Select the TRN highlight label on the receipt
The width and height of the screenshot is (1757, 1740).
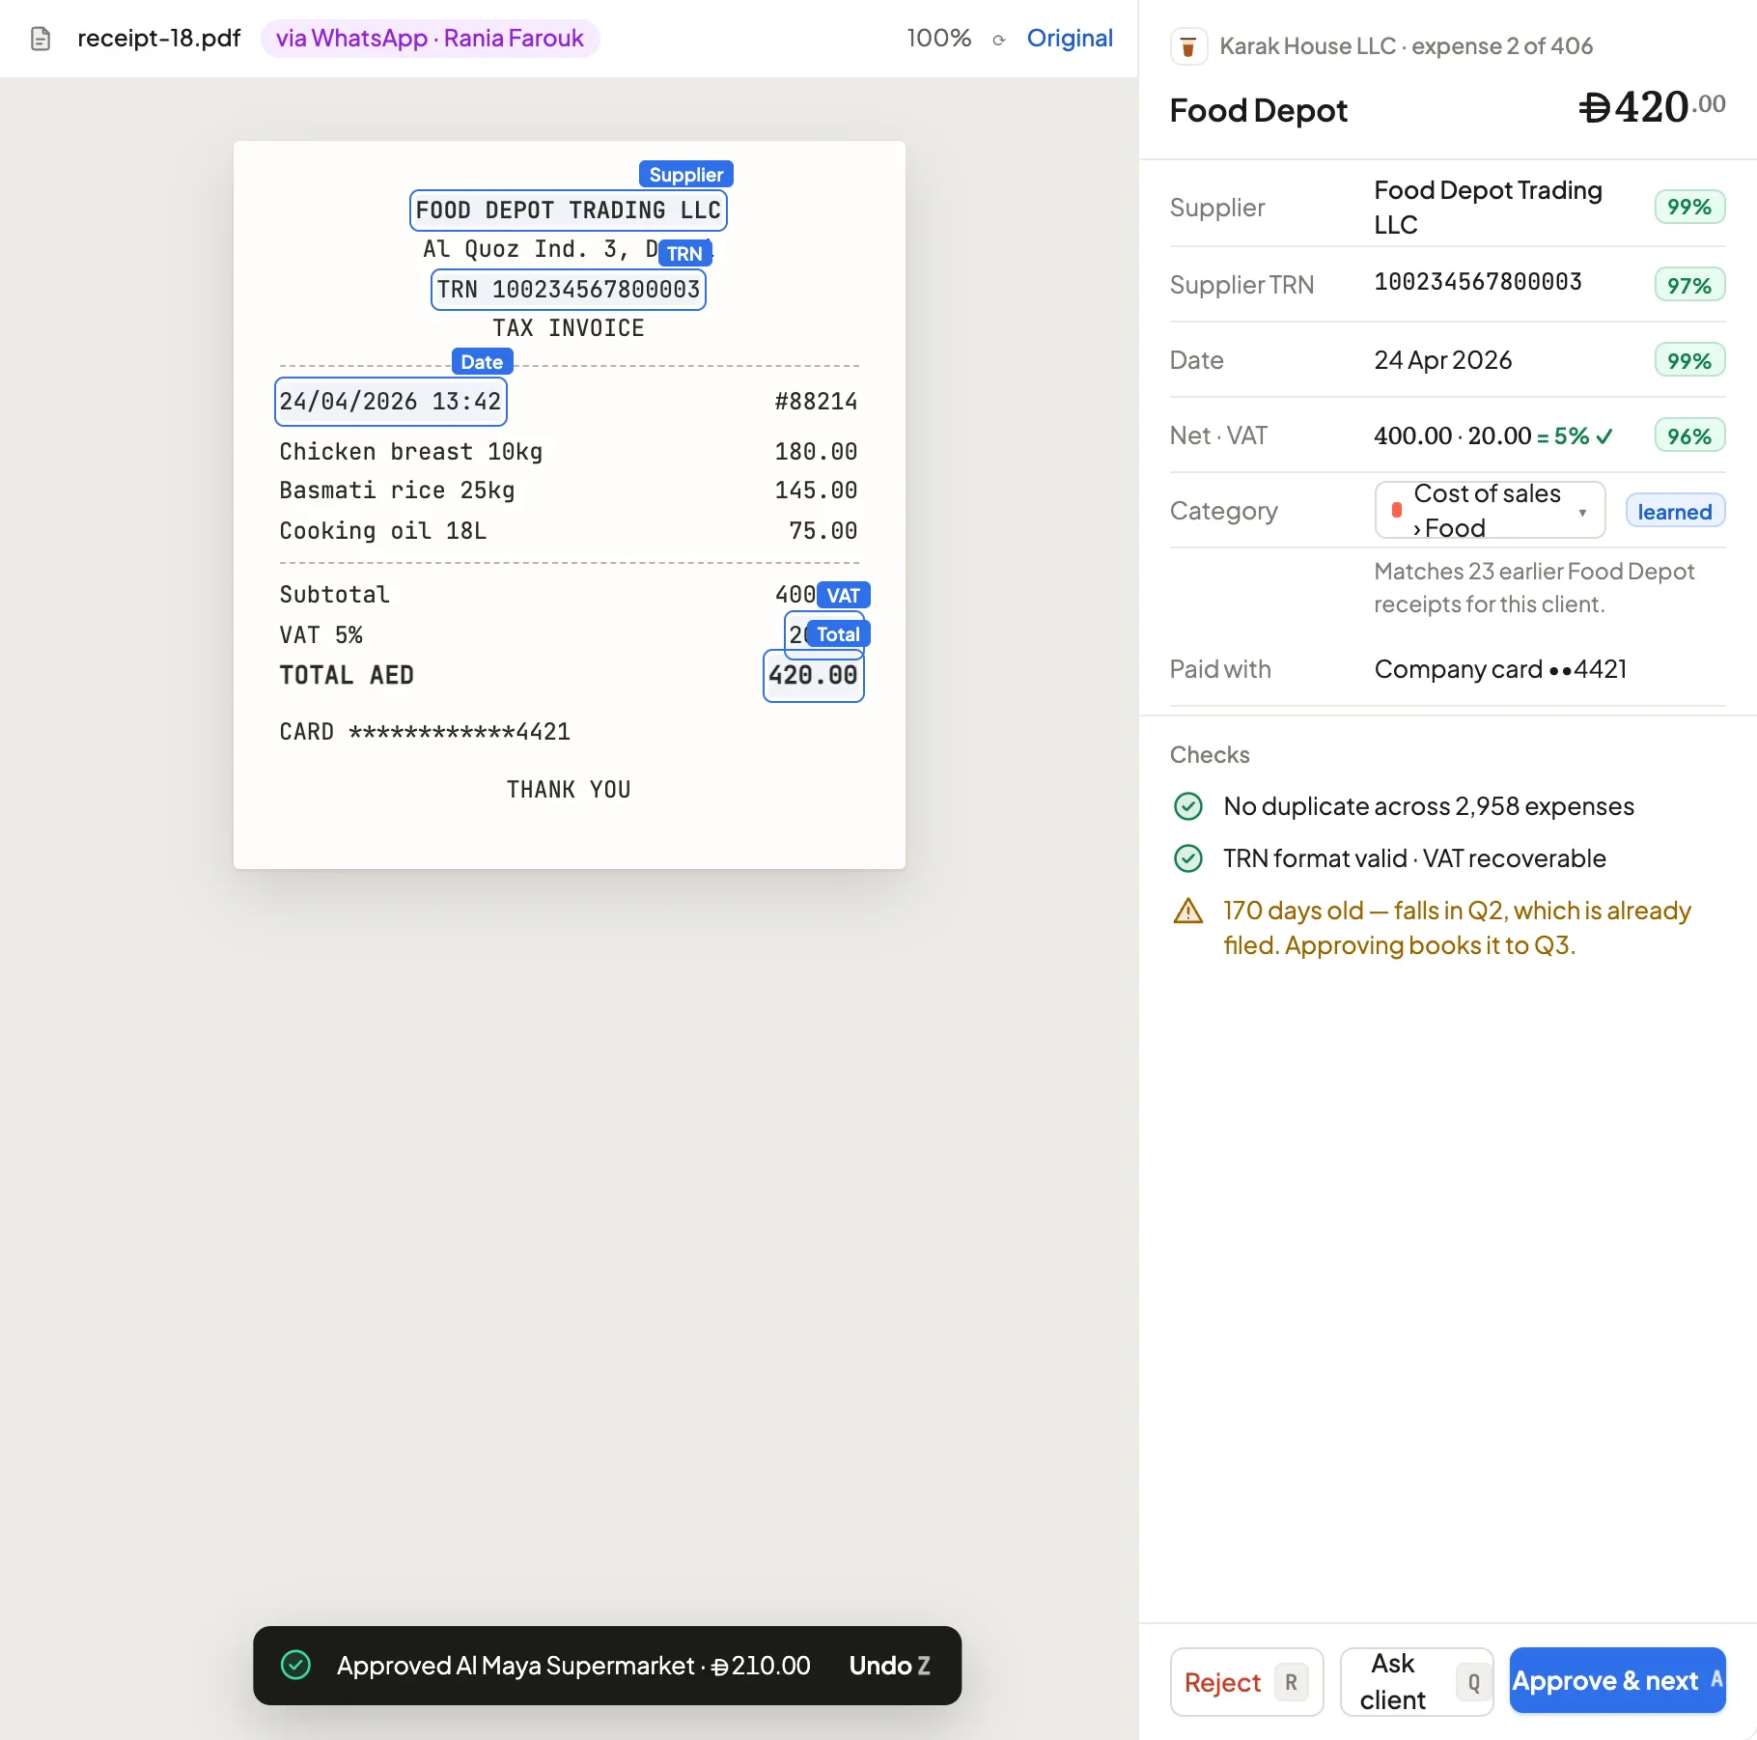[684, 253]
